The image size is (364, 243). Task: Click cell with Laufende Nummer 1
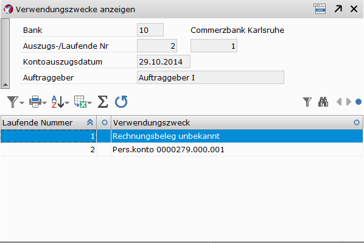coord(49,136)
